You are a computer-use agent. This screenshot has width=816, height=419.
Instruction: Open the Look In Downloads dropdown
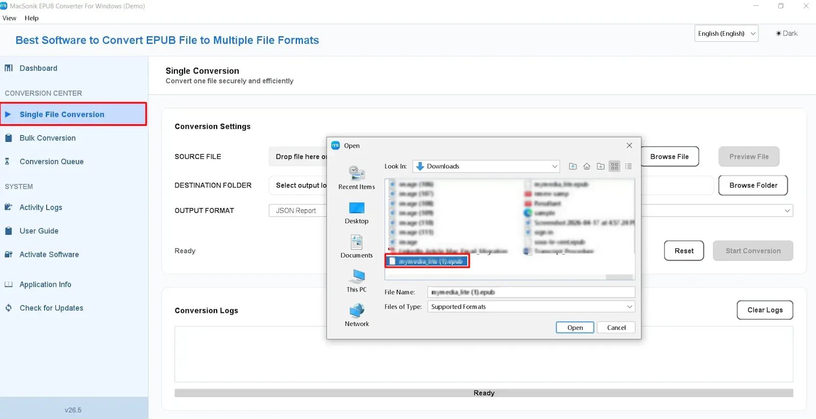pos(486,166)
